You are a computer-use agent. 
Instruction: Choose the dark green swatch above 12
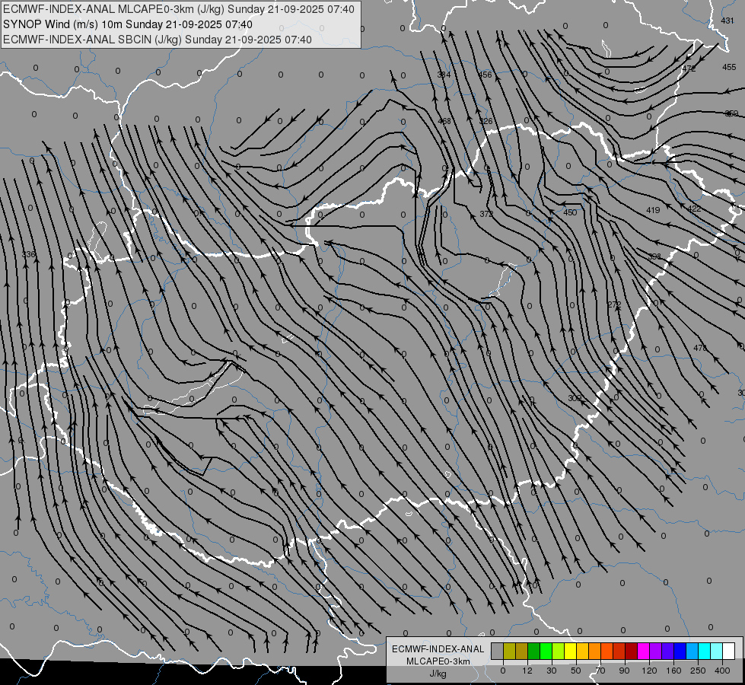[533, 651]
